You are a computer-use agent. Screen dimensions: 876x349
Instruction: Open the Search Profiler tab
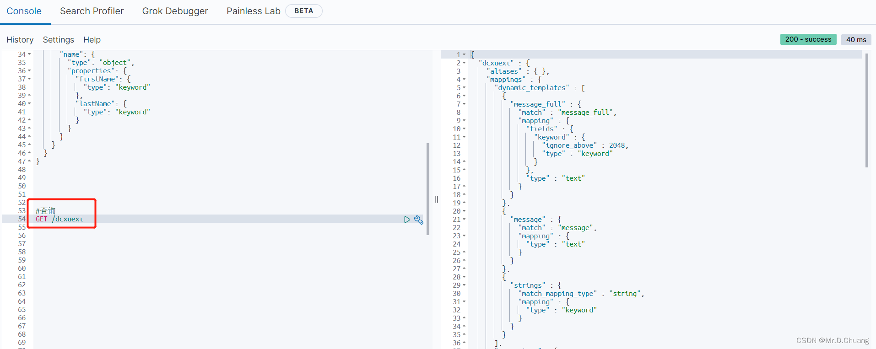coord(92,11)
